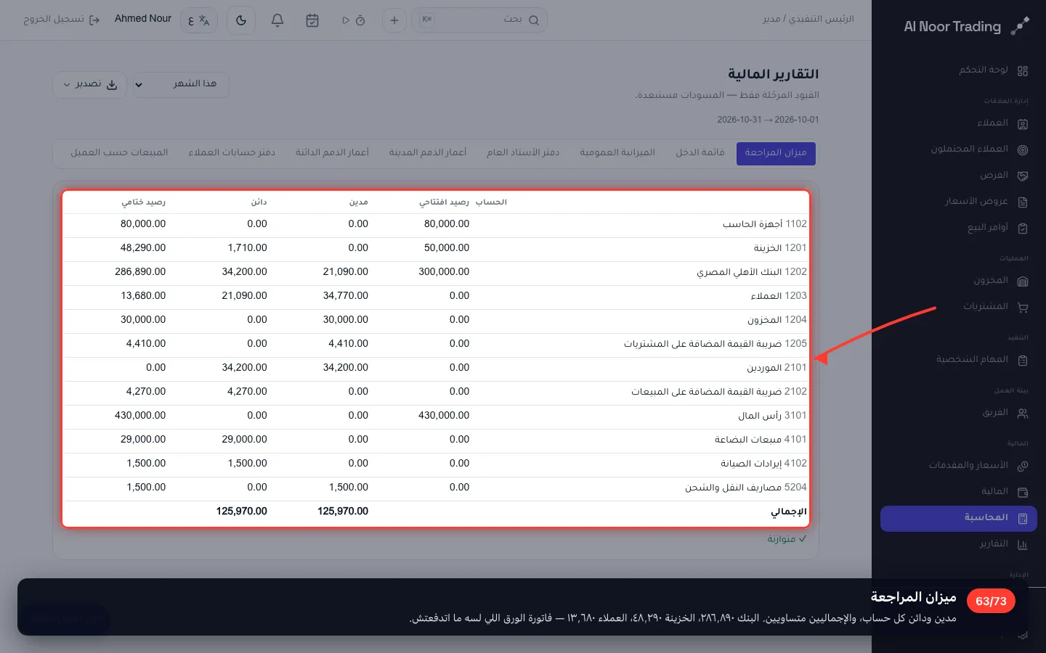
Task: Click the متوازنة balanced status label
Action: click(787, 539)
